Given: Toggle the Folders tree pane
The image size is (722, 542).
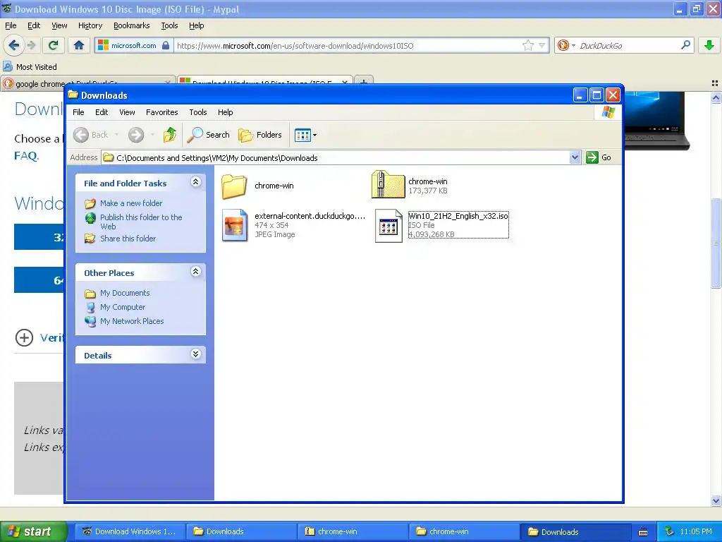Looking at the screenshot, I should pos(259,135).
